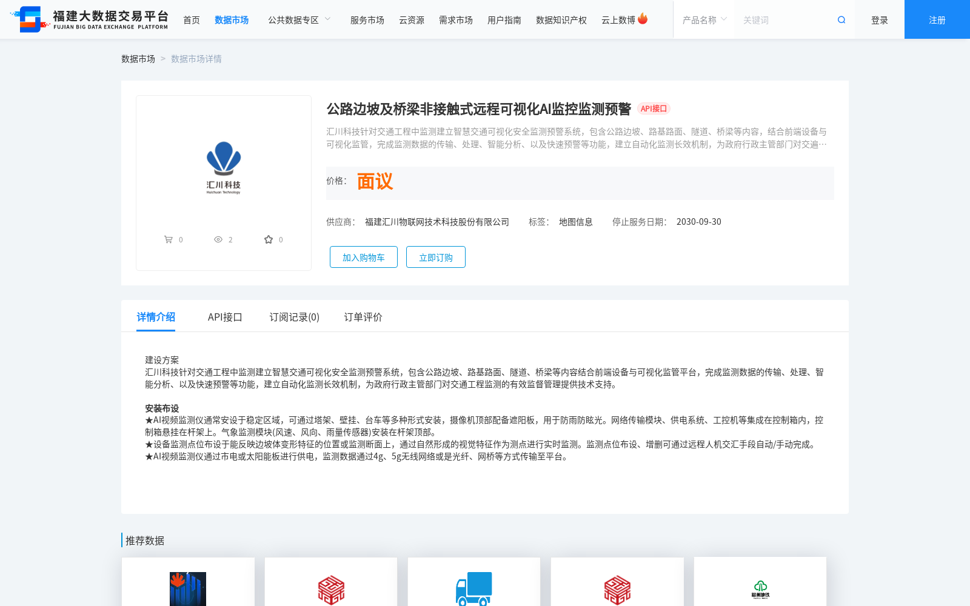Open 服务市场 in the navigation bar

(367, 20)
